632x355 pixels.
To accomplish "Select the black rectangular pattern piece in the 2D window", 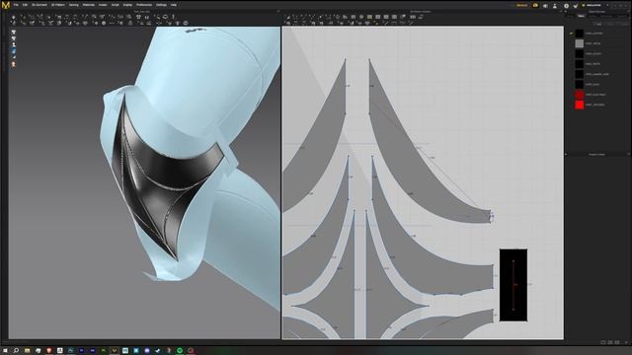I will [513, 285].
